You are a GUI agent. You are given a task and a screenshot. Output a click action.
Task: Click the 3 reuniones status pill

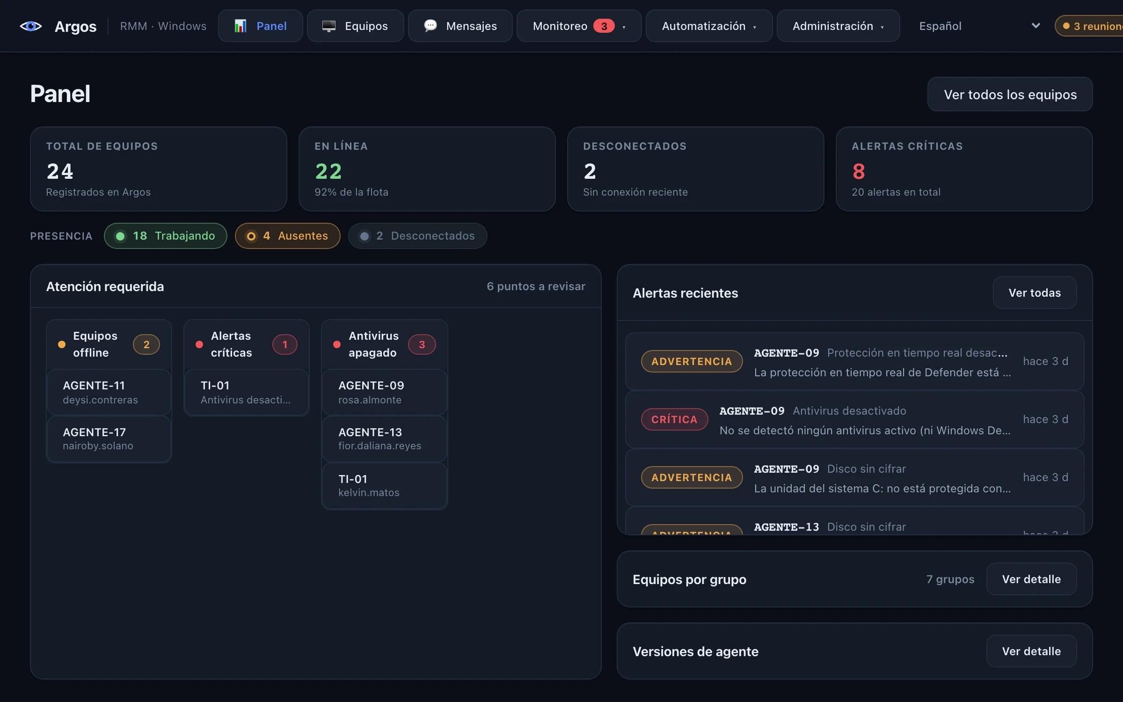pos(1089,26)
